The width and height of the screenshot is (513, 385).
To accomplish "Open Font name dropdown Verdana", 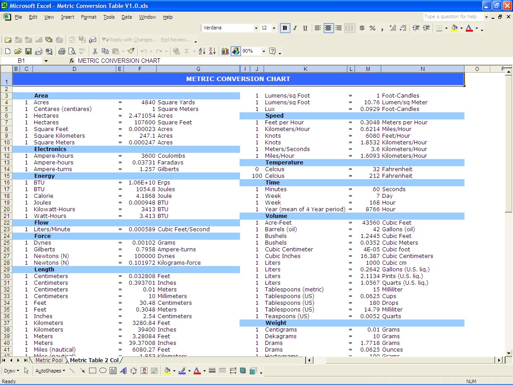I will coord(256,28).
